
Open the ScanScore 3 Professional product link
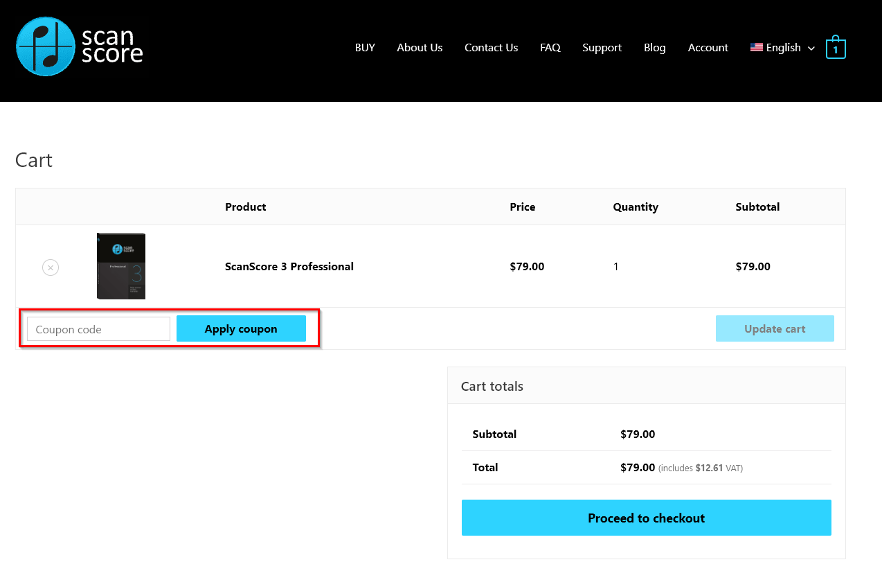289,267
